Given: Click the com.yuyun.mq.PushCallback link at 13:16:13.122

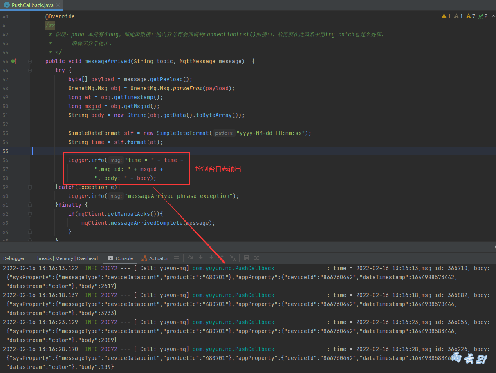Looking at the screenshot, I should [233, 268].
